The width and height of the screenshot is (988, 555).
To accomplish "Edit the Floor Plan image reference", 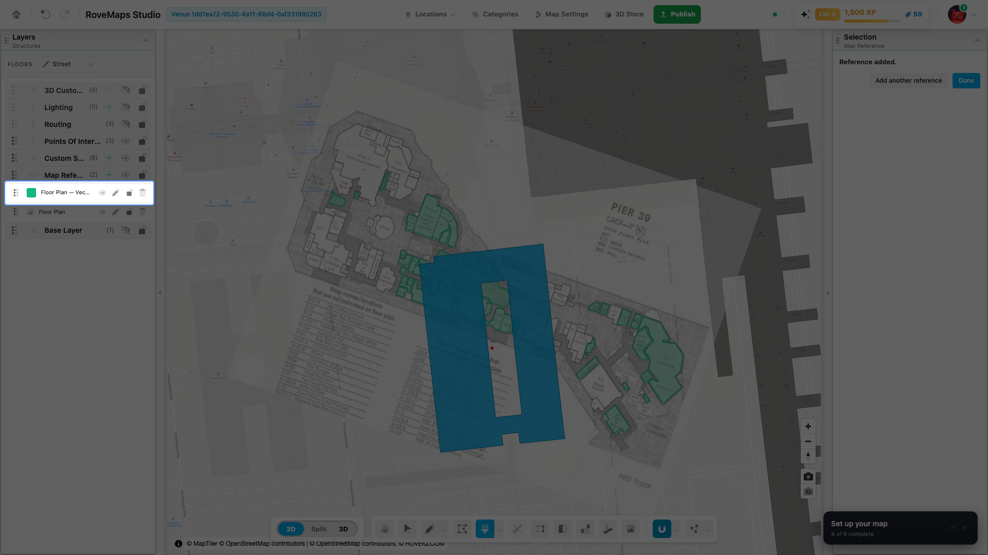I will [115, 212].
